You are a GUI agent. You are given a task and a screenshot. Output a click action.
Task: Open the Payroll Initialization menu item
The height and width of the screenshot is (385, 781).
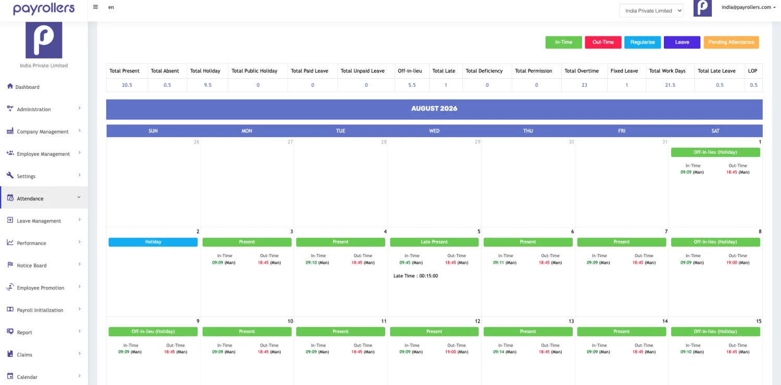point(44,310)
